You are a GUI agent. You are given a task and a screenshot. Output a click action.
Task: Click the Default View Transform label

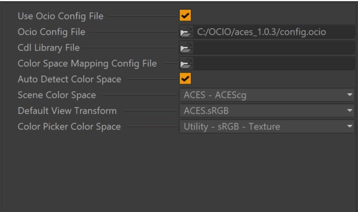click(x=67, y=111)
